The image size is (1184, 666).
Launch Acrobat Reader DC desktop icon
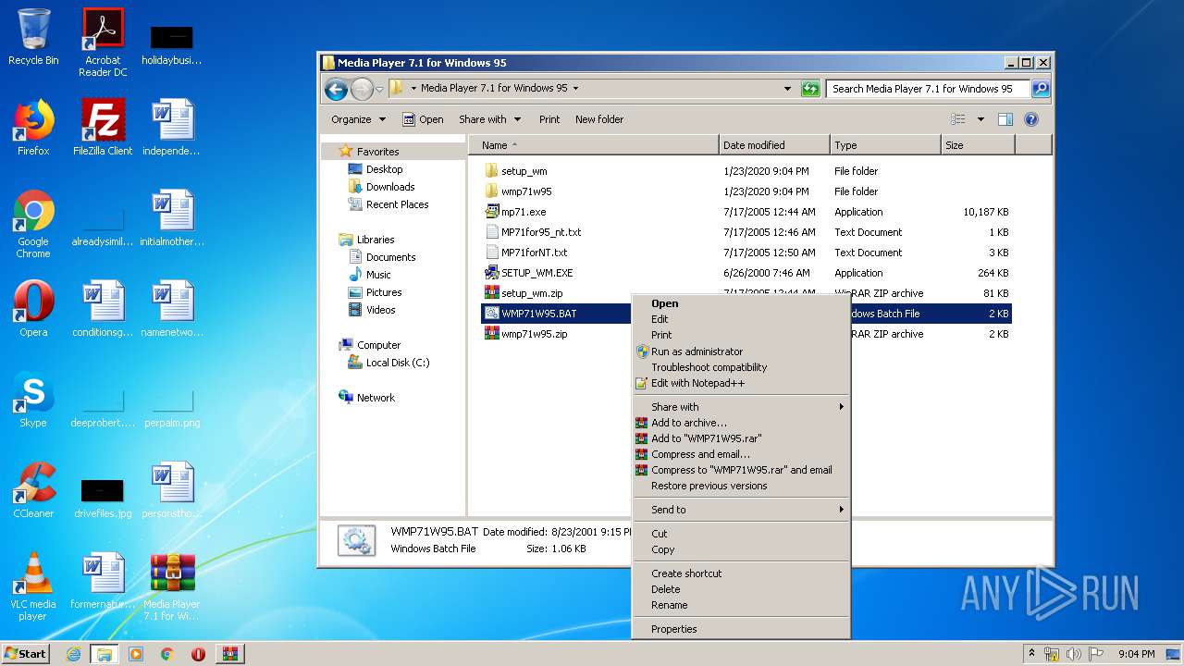tap(103, 43)
